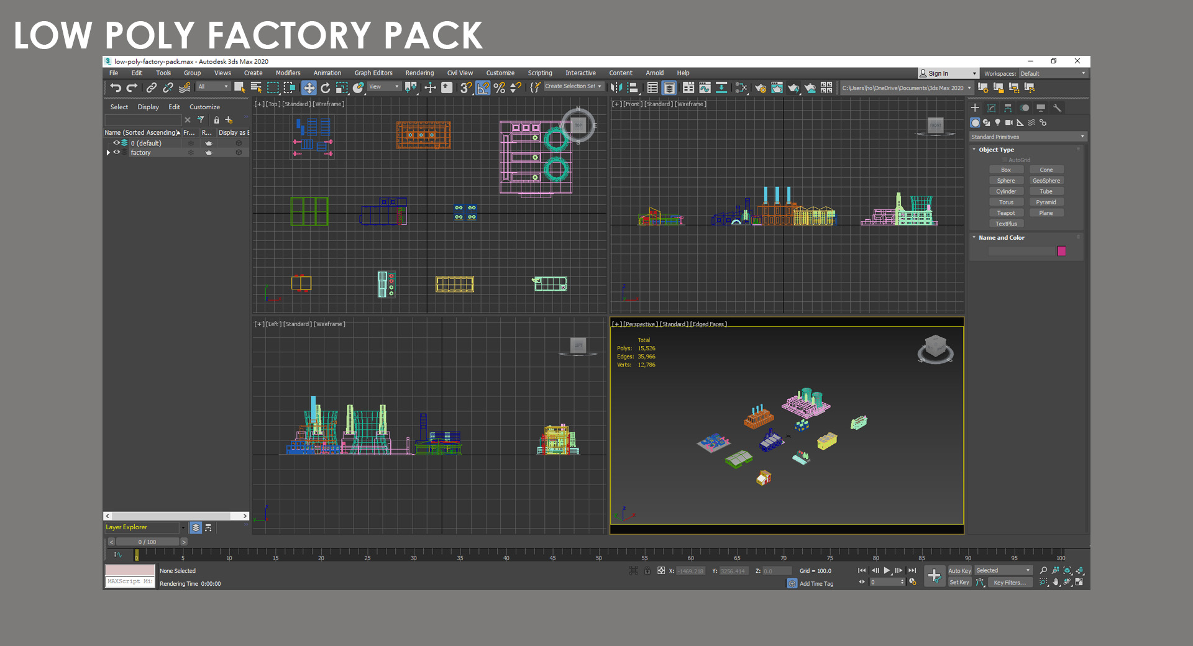
Task: Switch to the Display tab in Layer Explorer
Action: pyautogui.click(x=148, y=107)
